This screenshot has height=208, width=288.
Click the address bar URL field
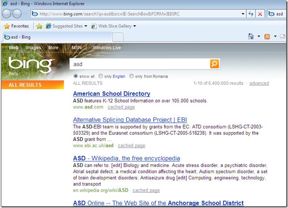tap(136, 14)
